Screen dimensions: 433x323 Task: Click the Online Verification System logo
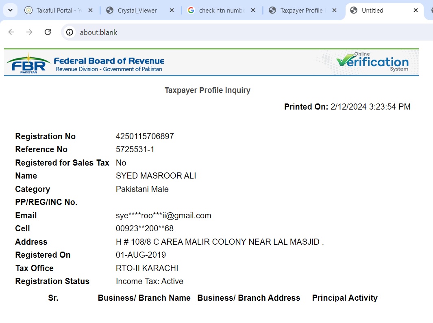pos(371,62)
